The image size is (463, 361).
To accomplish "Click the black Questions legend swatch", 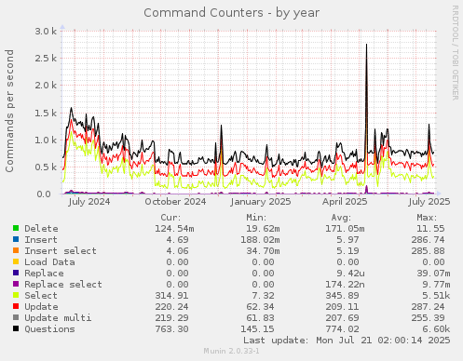I will [x=16, y=328].
